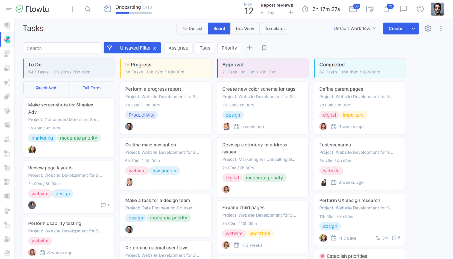Open the Priority filter
The height and width of the screenshot is (259, 453).
229,48
